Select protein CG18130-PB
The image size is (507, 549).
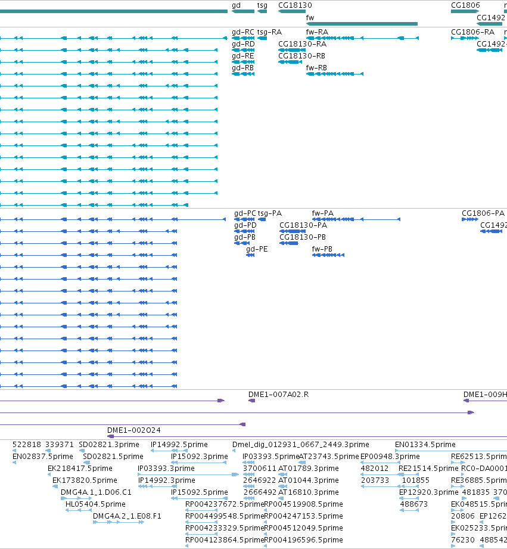click(x=302, y=237)
